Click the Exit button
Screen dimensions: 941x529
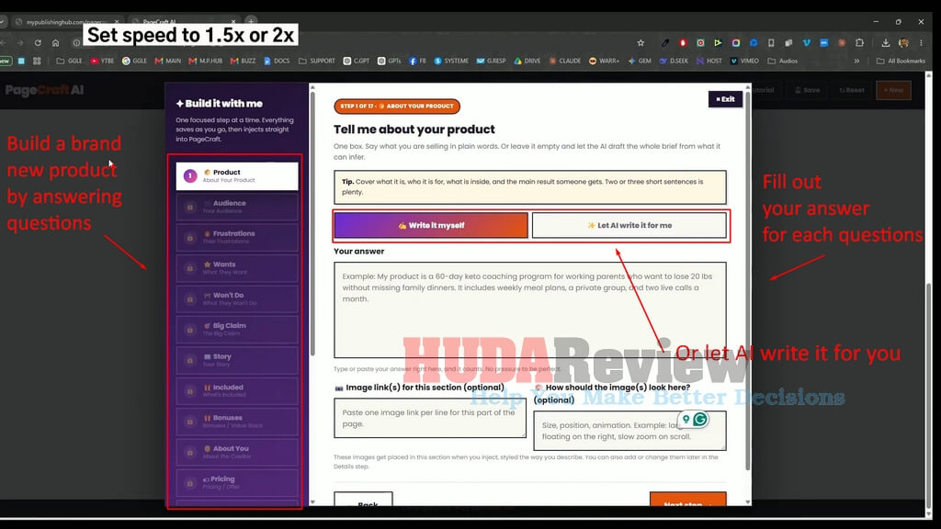point(725,99)
